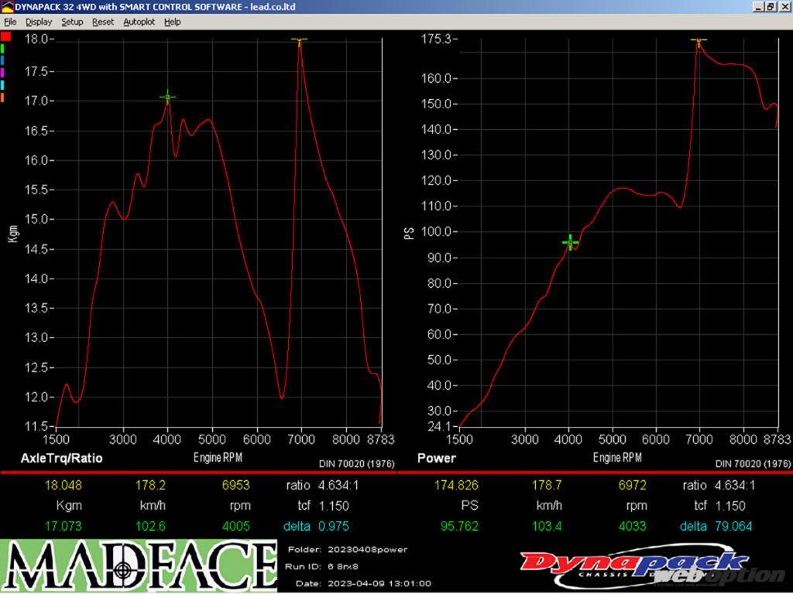Click the Dynapack application icon in title bar
This screenshot has width=793, height=594.
coord(8,6)
